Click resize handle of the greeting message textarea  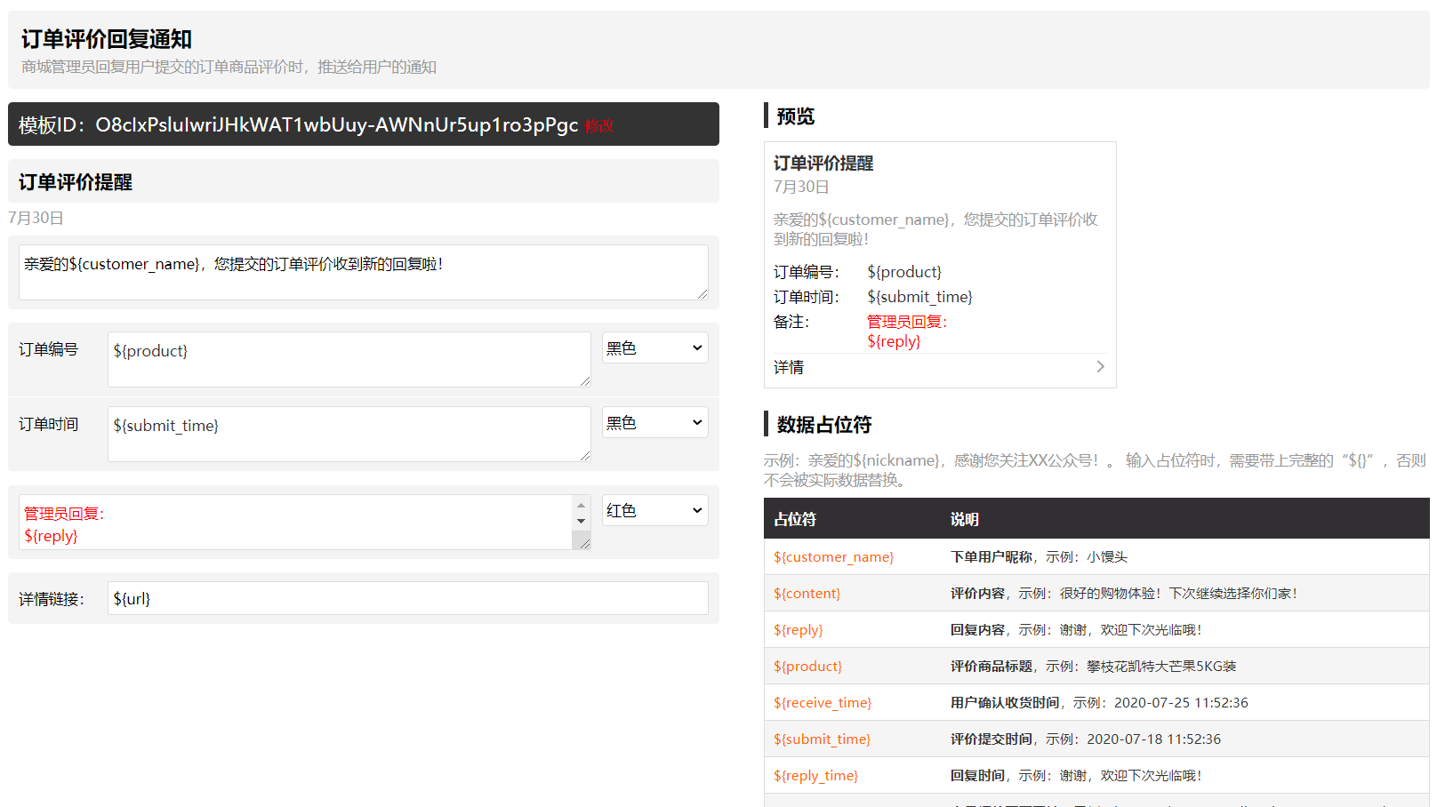[x=702, y=293]
